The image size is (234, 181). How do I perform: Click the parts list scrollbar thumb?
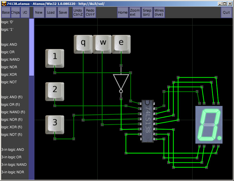tap(31, 47)
